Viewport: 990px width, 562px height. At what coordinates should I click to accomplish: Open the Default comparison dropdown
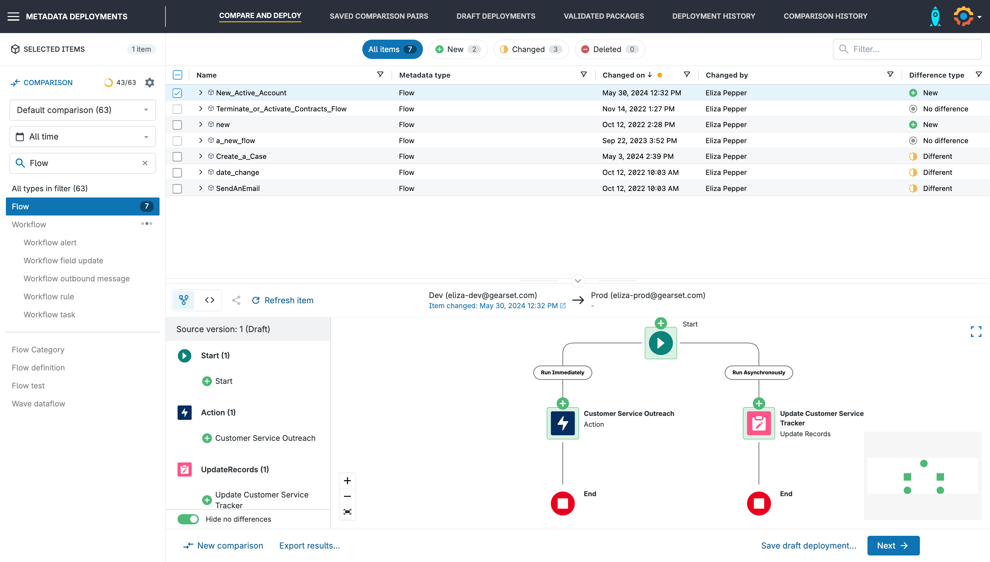[83, 110]
